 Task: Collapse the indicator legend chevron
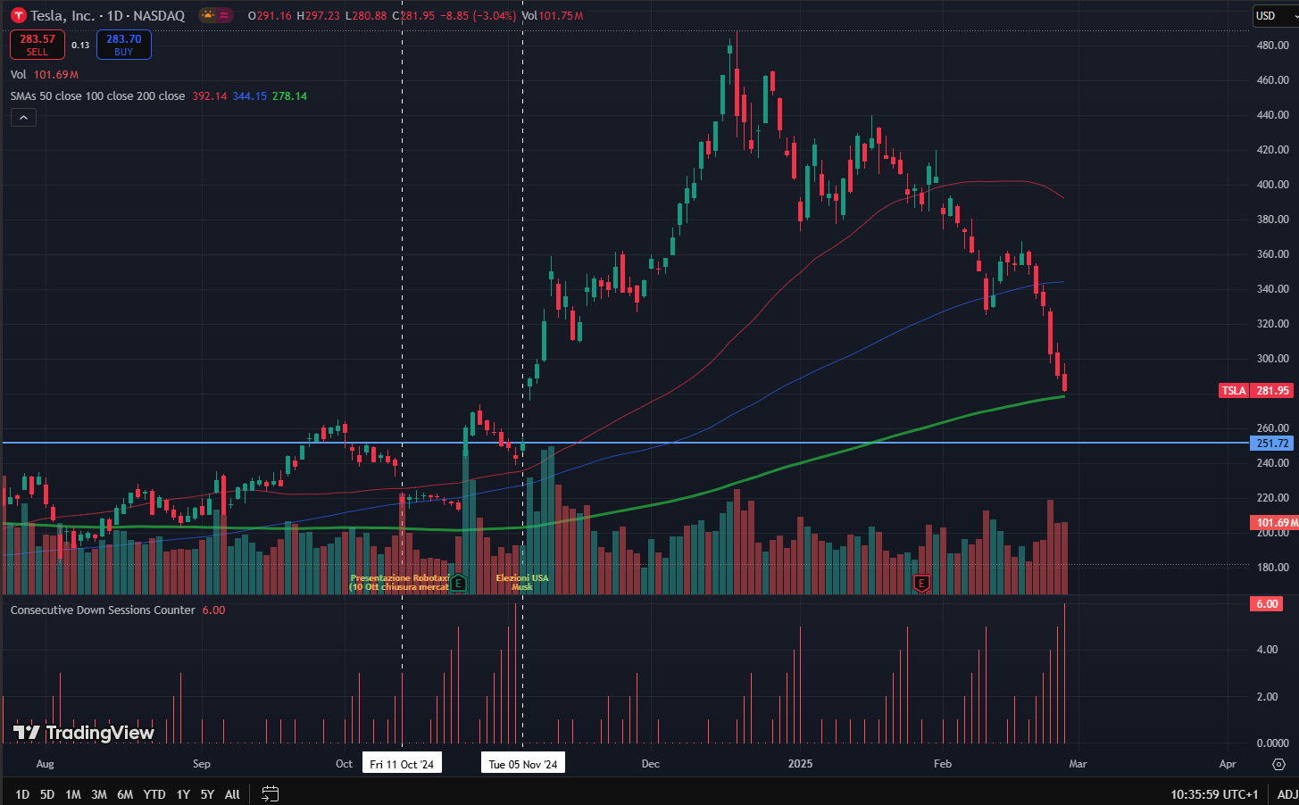click(x=23, y=117)
